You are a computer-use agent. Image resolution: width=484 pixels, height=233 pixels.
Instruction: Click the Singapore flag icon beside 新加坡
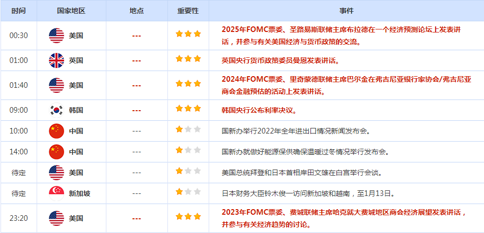point(56,193)
